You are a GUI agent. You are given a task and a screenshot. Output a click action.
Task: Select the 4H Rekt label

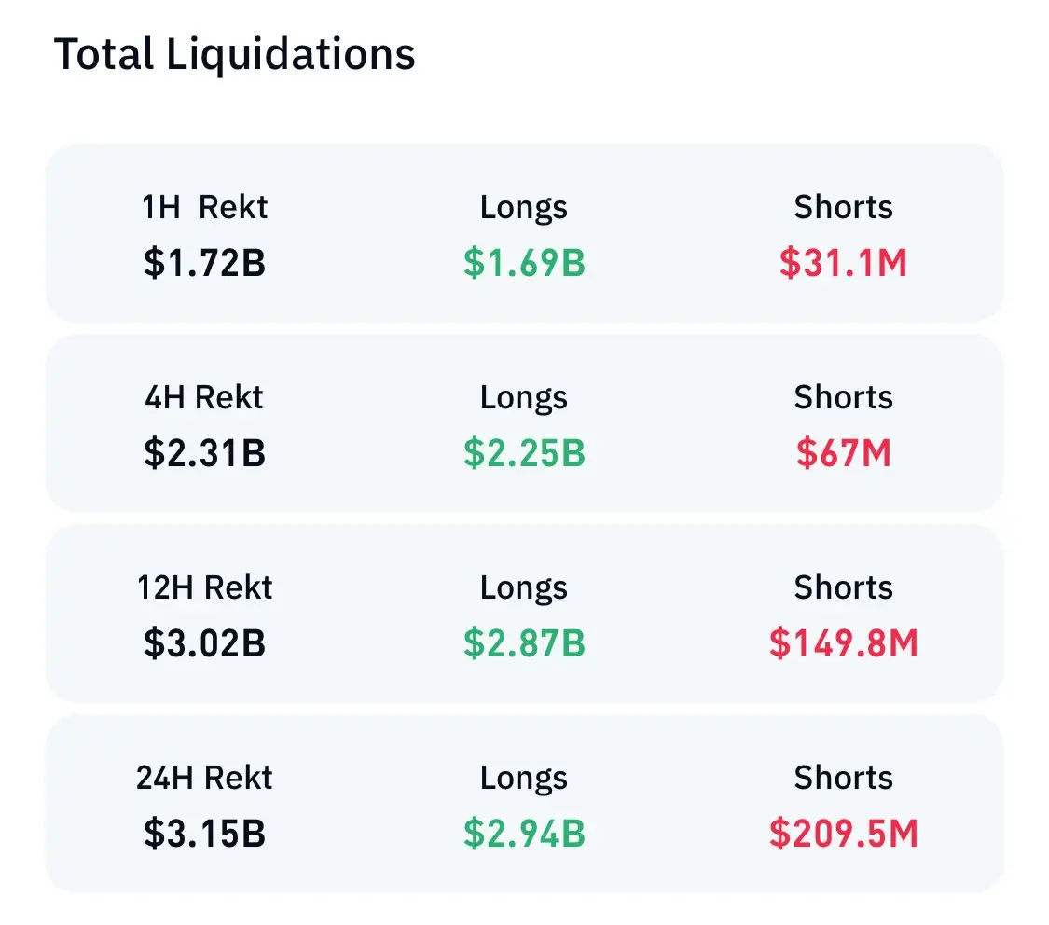point(204,397)
